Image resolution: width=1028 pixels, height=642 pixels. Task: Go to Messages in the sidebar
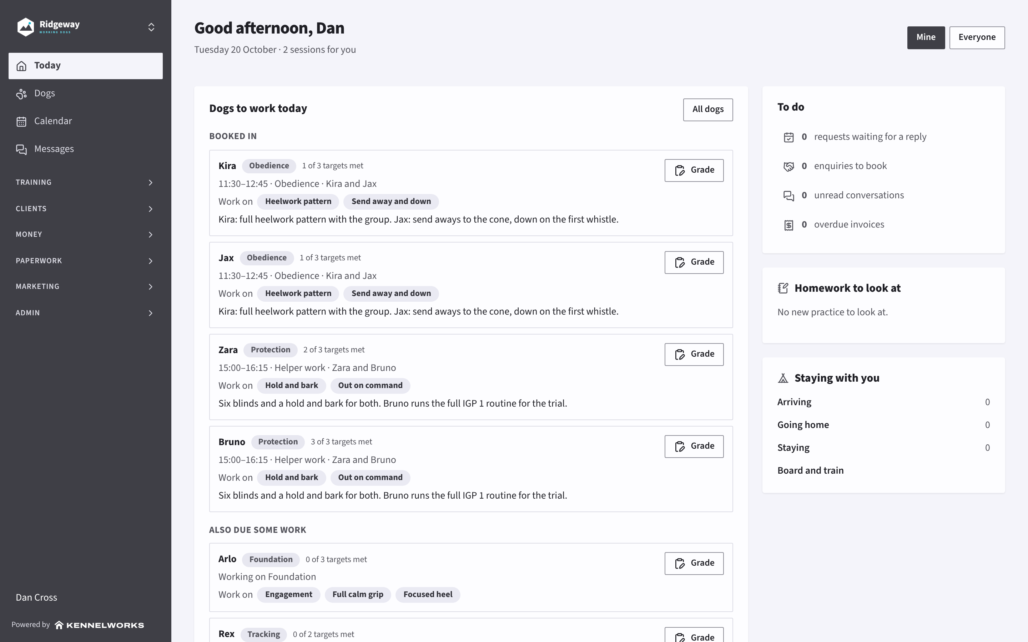coord(85,149)
